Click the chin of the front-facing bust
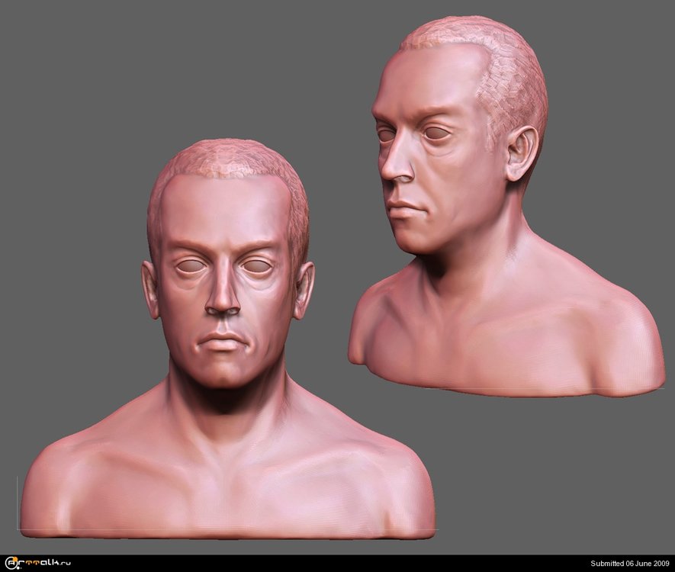Viewport: 675px width, 572px height. click(x=223, y=374)
